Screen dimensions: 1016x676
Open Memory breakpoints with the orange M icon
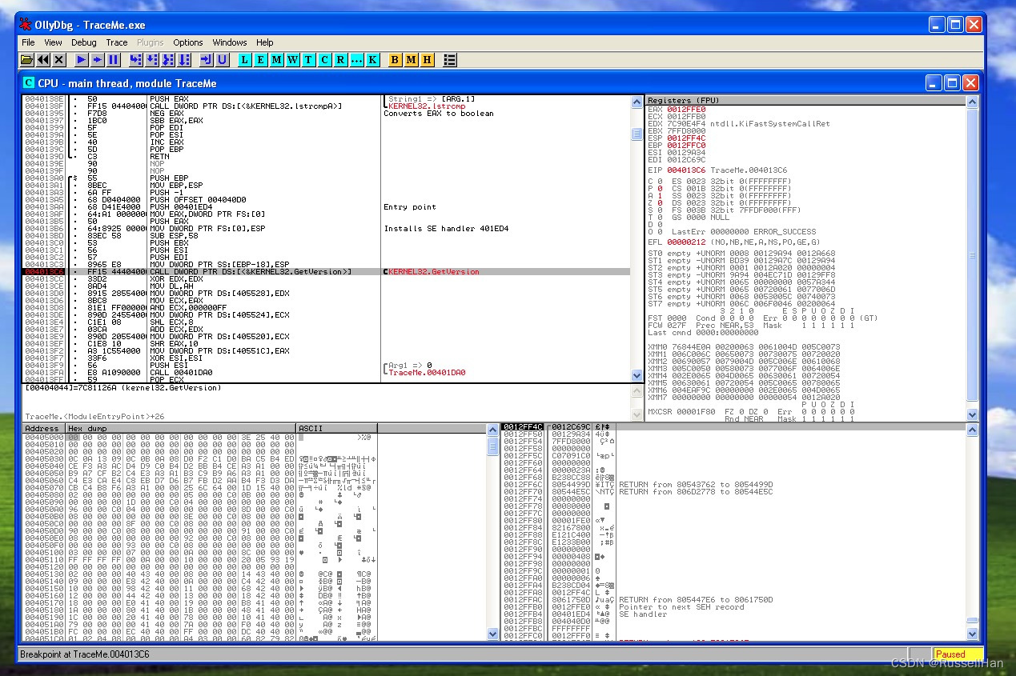click(x=411, y=60)
